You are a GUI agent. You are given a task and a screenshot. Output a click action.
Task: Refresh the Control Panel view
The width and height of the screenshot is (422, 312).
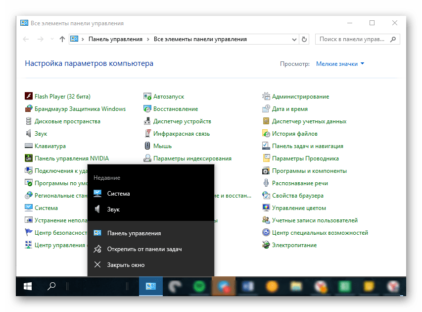304,39
